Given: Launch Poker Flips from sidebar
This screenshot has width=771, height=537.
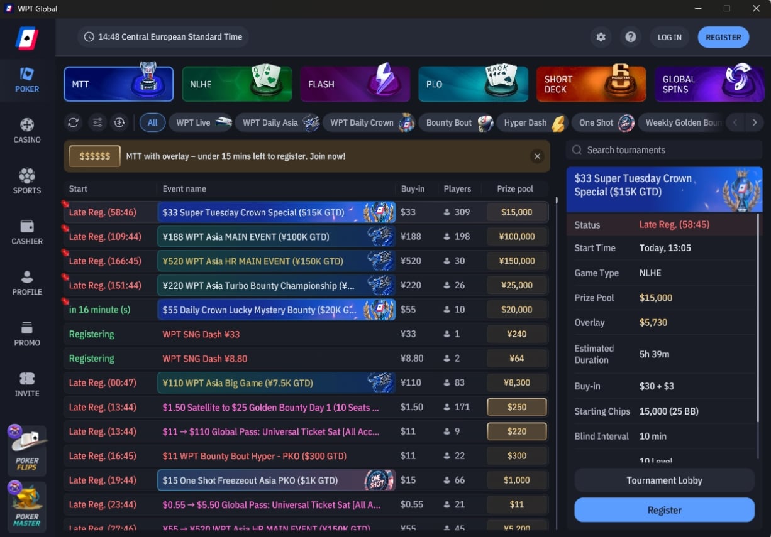Looking at the screenshot, I should pyautogui.click(x=27, y=448).
